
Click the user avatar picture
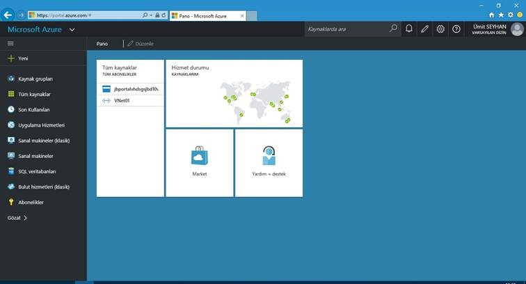517,29
